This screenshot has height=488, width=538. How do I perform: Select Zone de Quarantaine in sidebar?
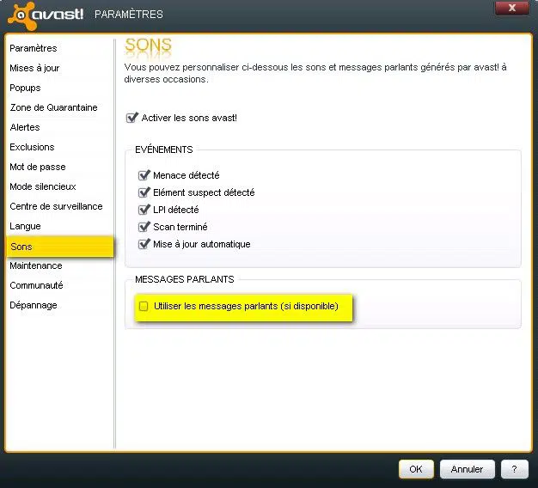coord(53,107)
